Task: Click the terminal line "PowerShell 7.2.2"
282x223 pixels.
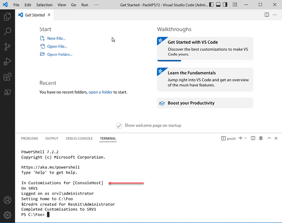Action: [x=40, y=152]
